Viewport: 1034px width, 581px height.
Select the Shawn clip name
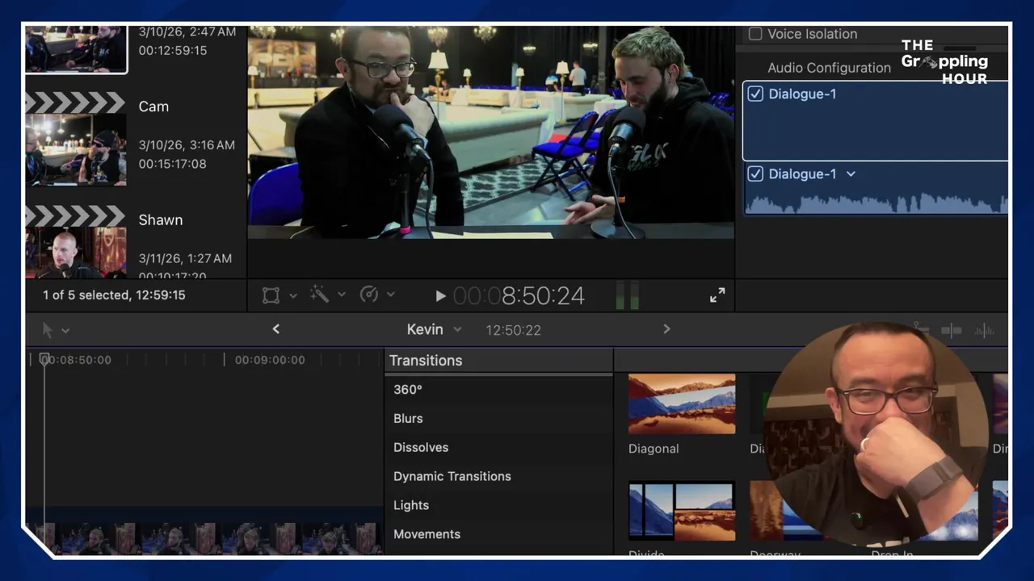pos(160,220)
